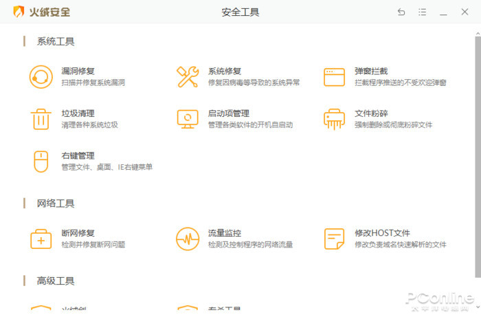Click description 管理各类软件的开机自启动

click(x=250, y=125)
